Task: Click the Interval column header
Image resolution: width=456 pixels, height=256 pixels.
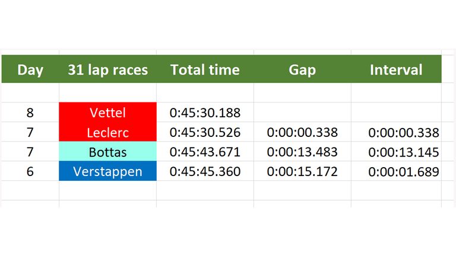Action: (x=396, y=69)
